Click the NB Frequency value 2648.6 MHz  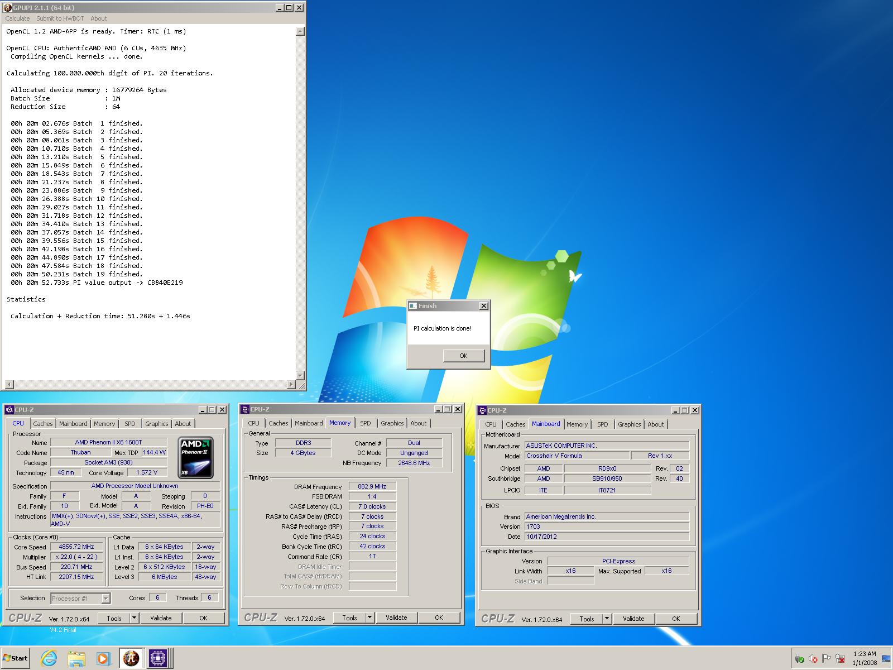pyautogui.click(x=414, y=463)
